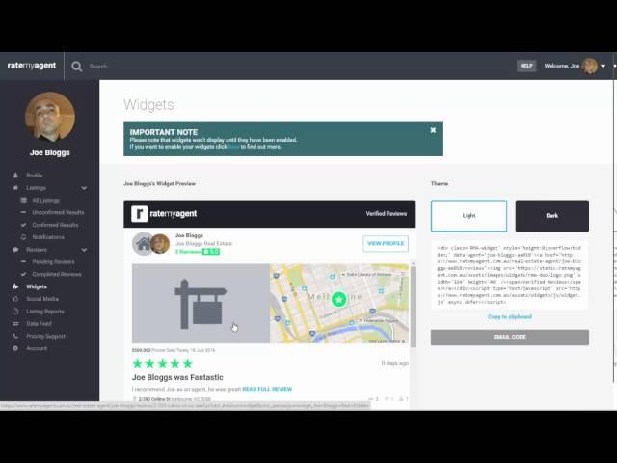Viewport: 617px width, 463px height.
Task: Click the Social Media thumbs-up icon
Action: point(15,299)
